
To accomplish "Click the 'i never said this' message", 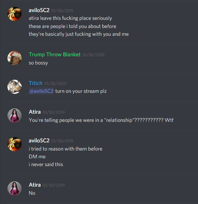I will (46, 164).
